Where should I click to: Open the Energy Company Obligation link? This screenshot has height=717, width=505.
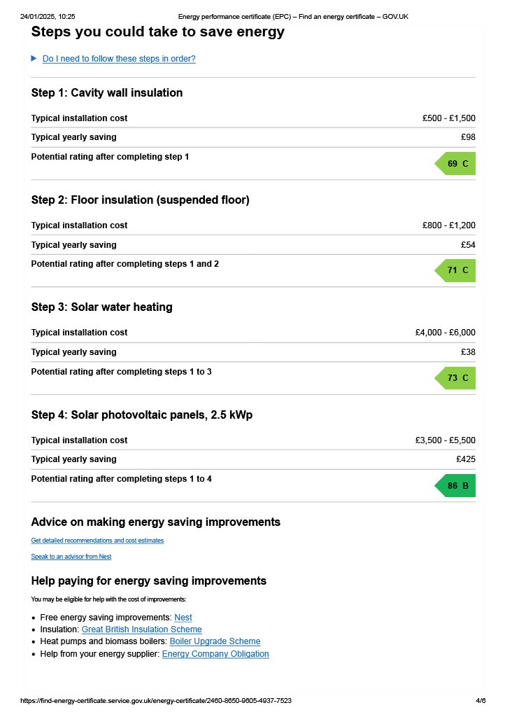tap(215, 654)
